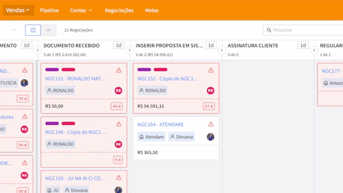Click 1d badge on DOCUMENTO RECEBIDO column
Viewport: 343px width, 193px height.
tap(119, 45)
